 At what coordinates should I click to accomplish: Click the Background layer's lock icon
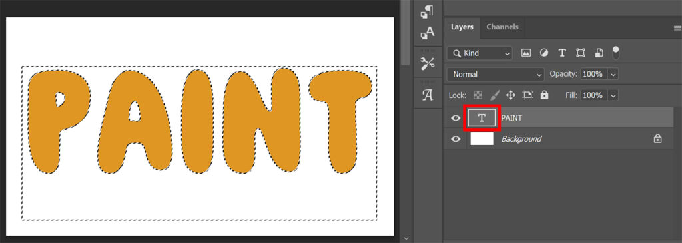(657, 139)
